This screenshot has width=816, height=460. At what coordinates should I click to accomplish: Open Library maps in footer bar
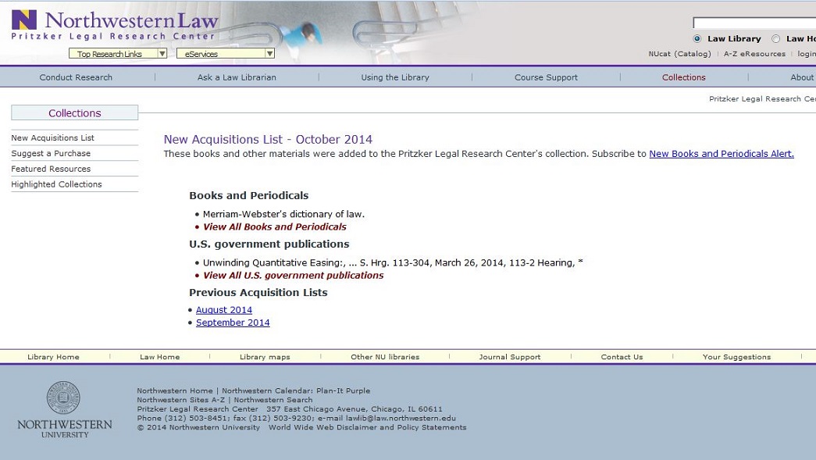[265, 357]
